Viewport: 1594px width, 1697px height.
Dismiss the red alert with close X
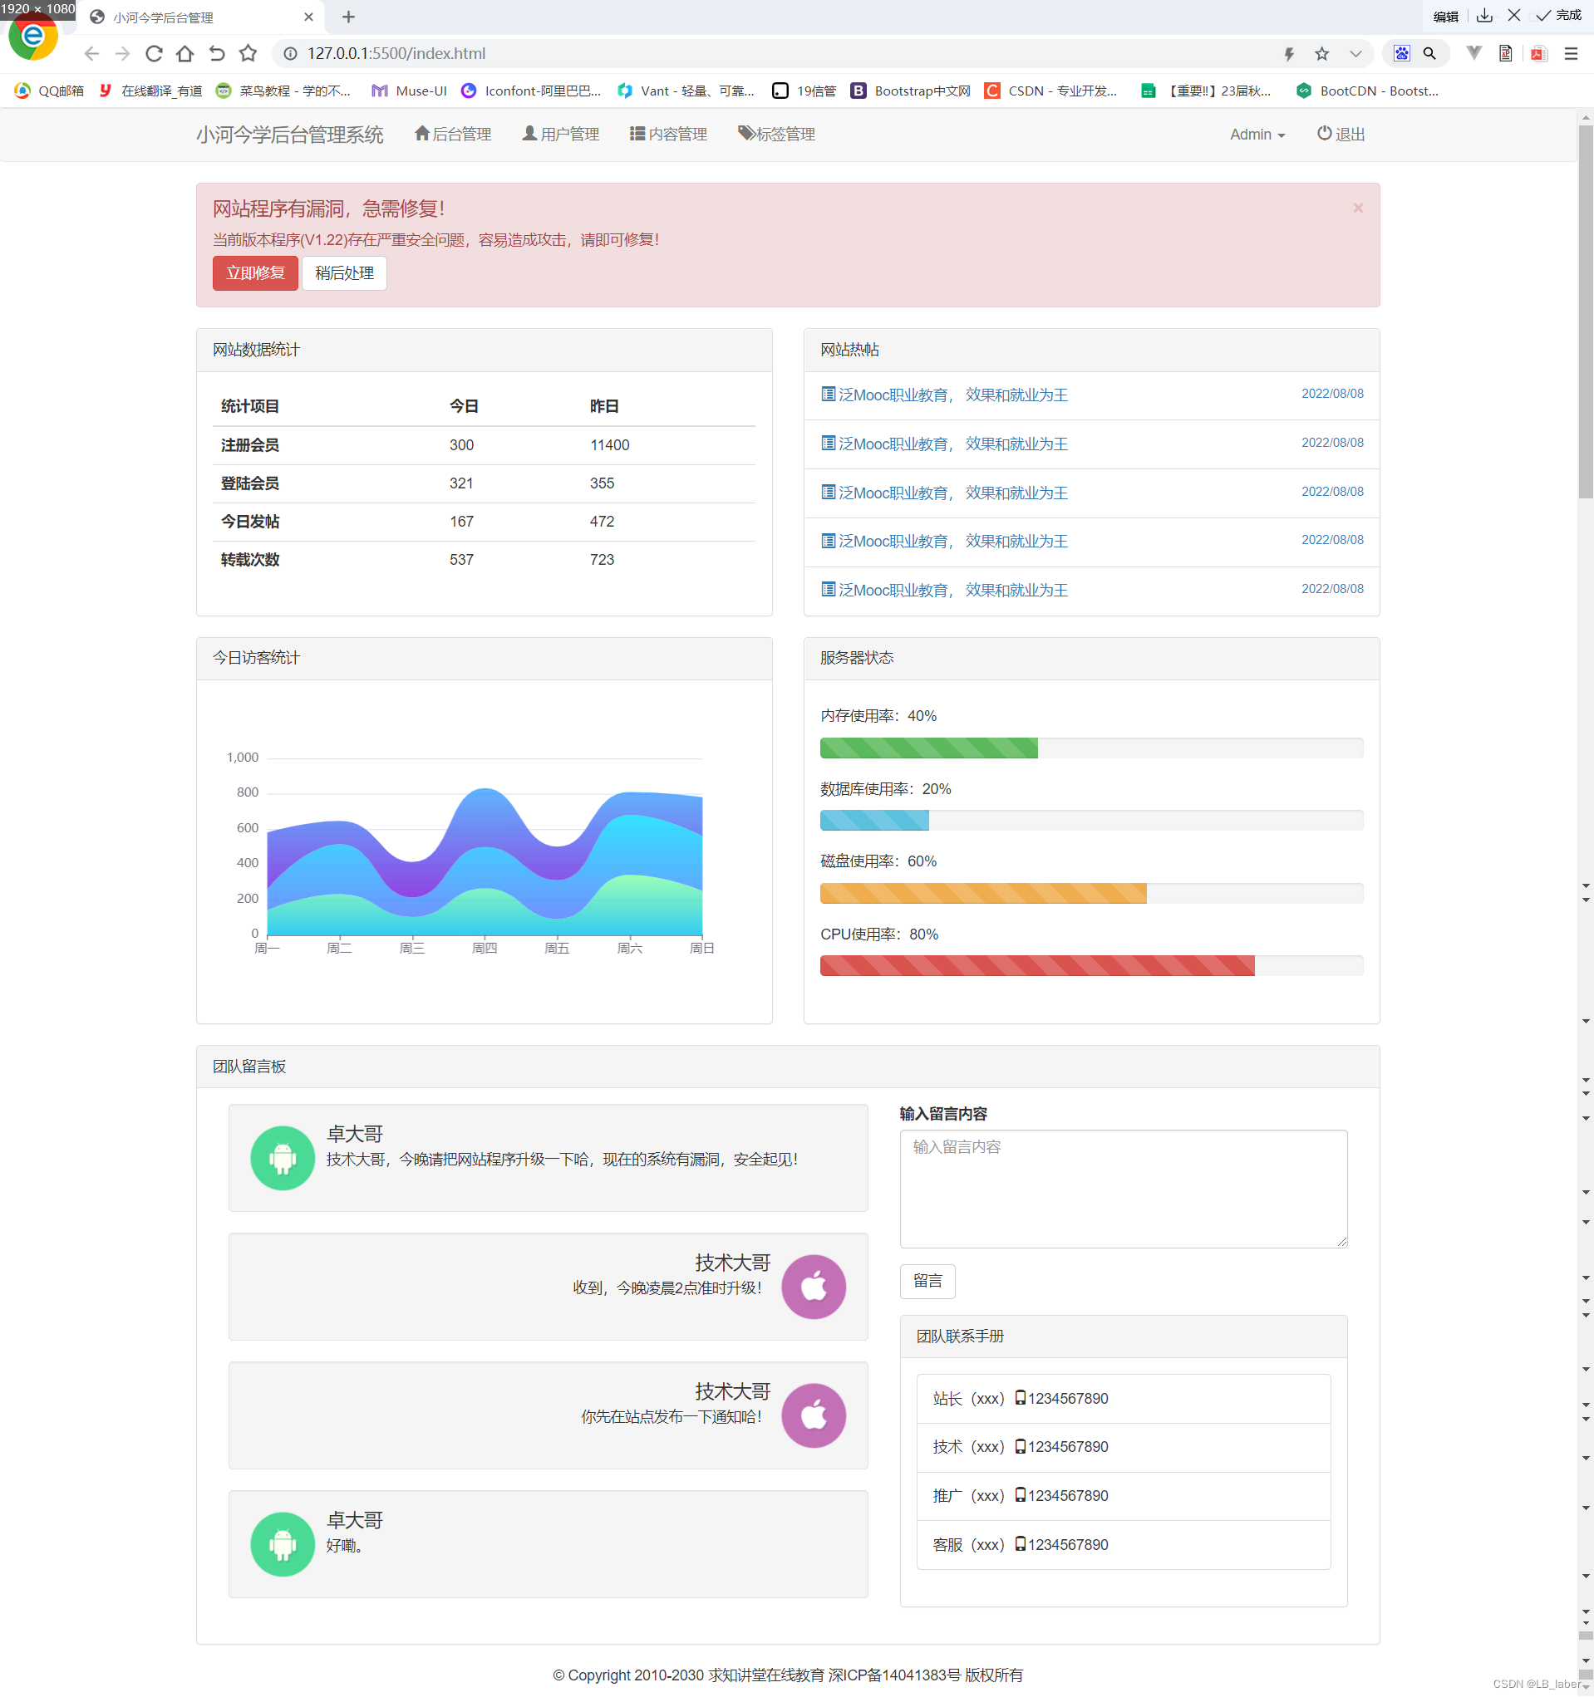pyautogui.click(x=1357, y=208)
